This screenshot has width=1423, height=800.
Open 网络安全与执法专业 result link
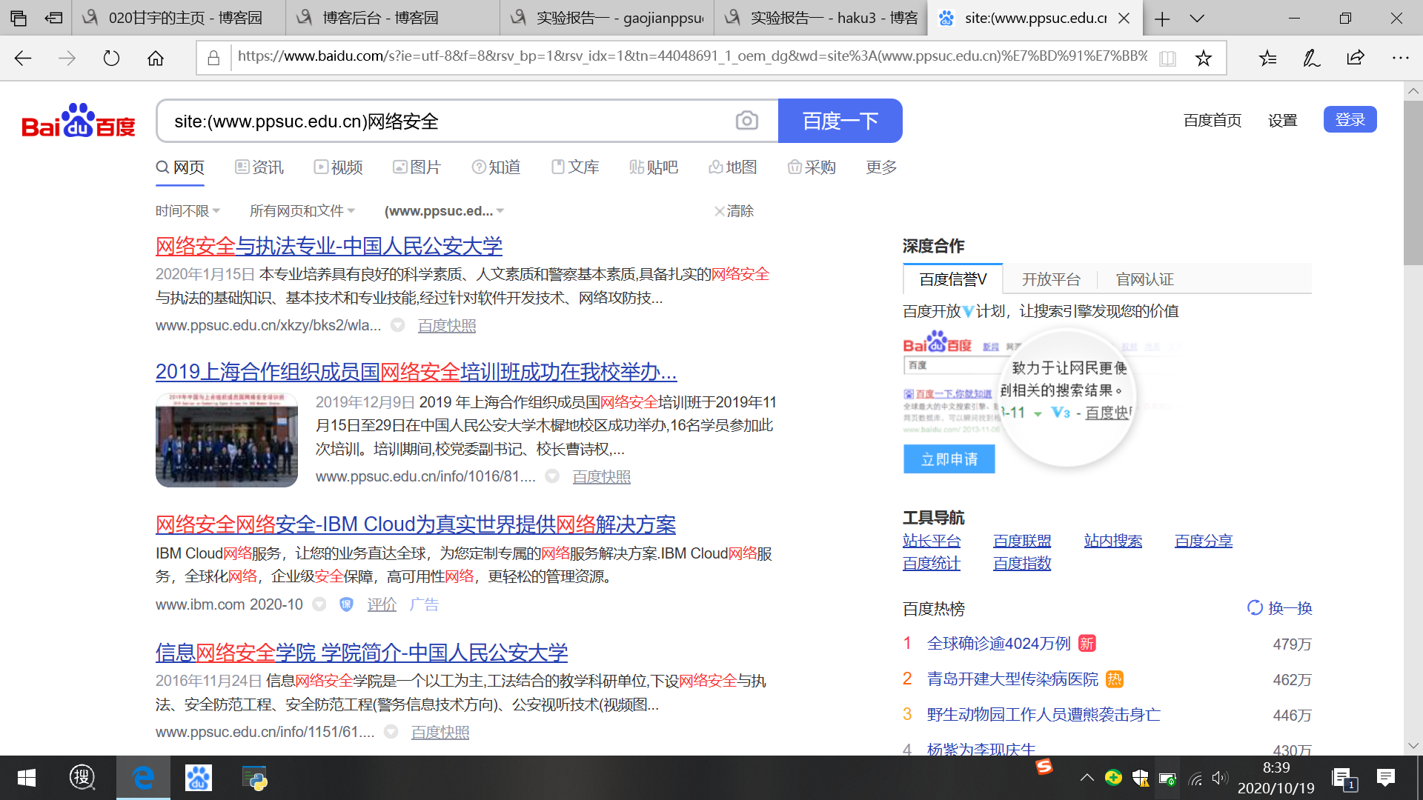[x=328, y=246]
